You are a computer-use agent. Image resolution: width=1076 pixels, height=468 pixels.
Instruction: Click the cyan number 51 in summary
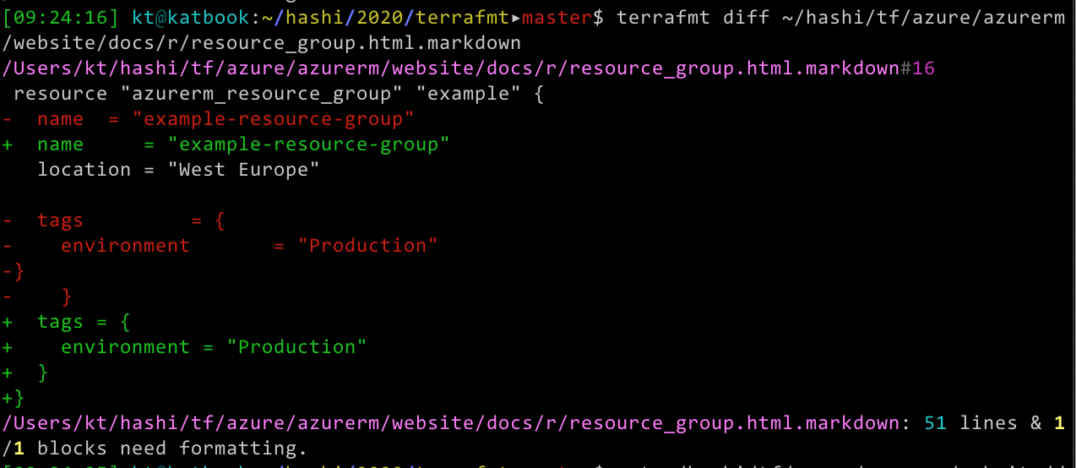point(935,423)
